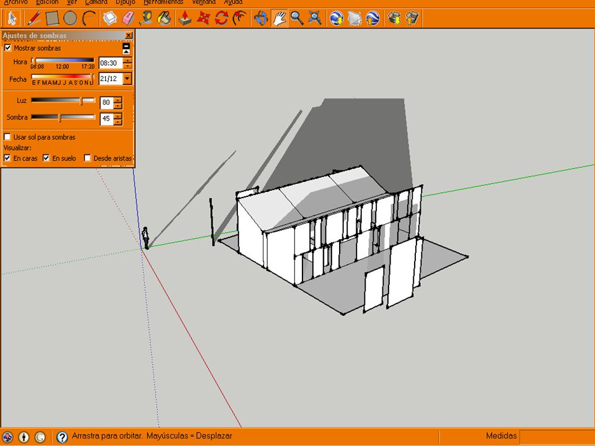Pick the Rectangle drawing tool
The image size is (595, 446).
(52, 18)
